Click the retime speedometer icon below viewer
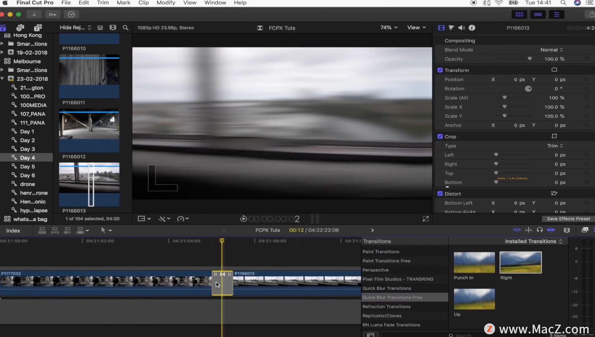This screenshot has height=337, width=595. [x=181, y=219]
